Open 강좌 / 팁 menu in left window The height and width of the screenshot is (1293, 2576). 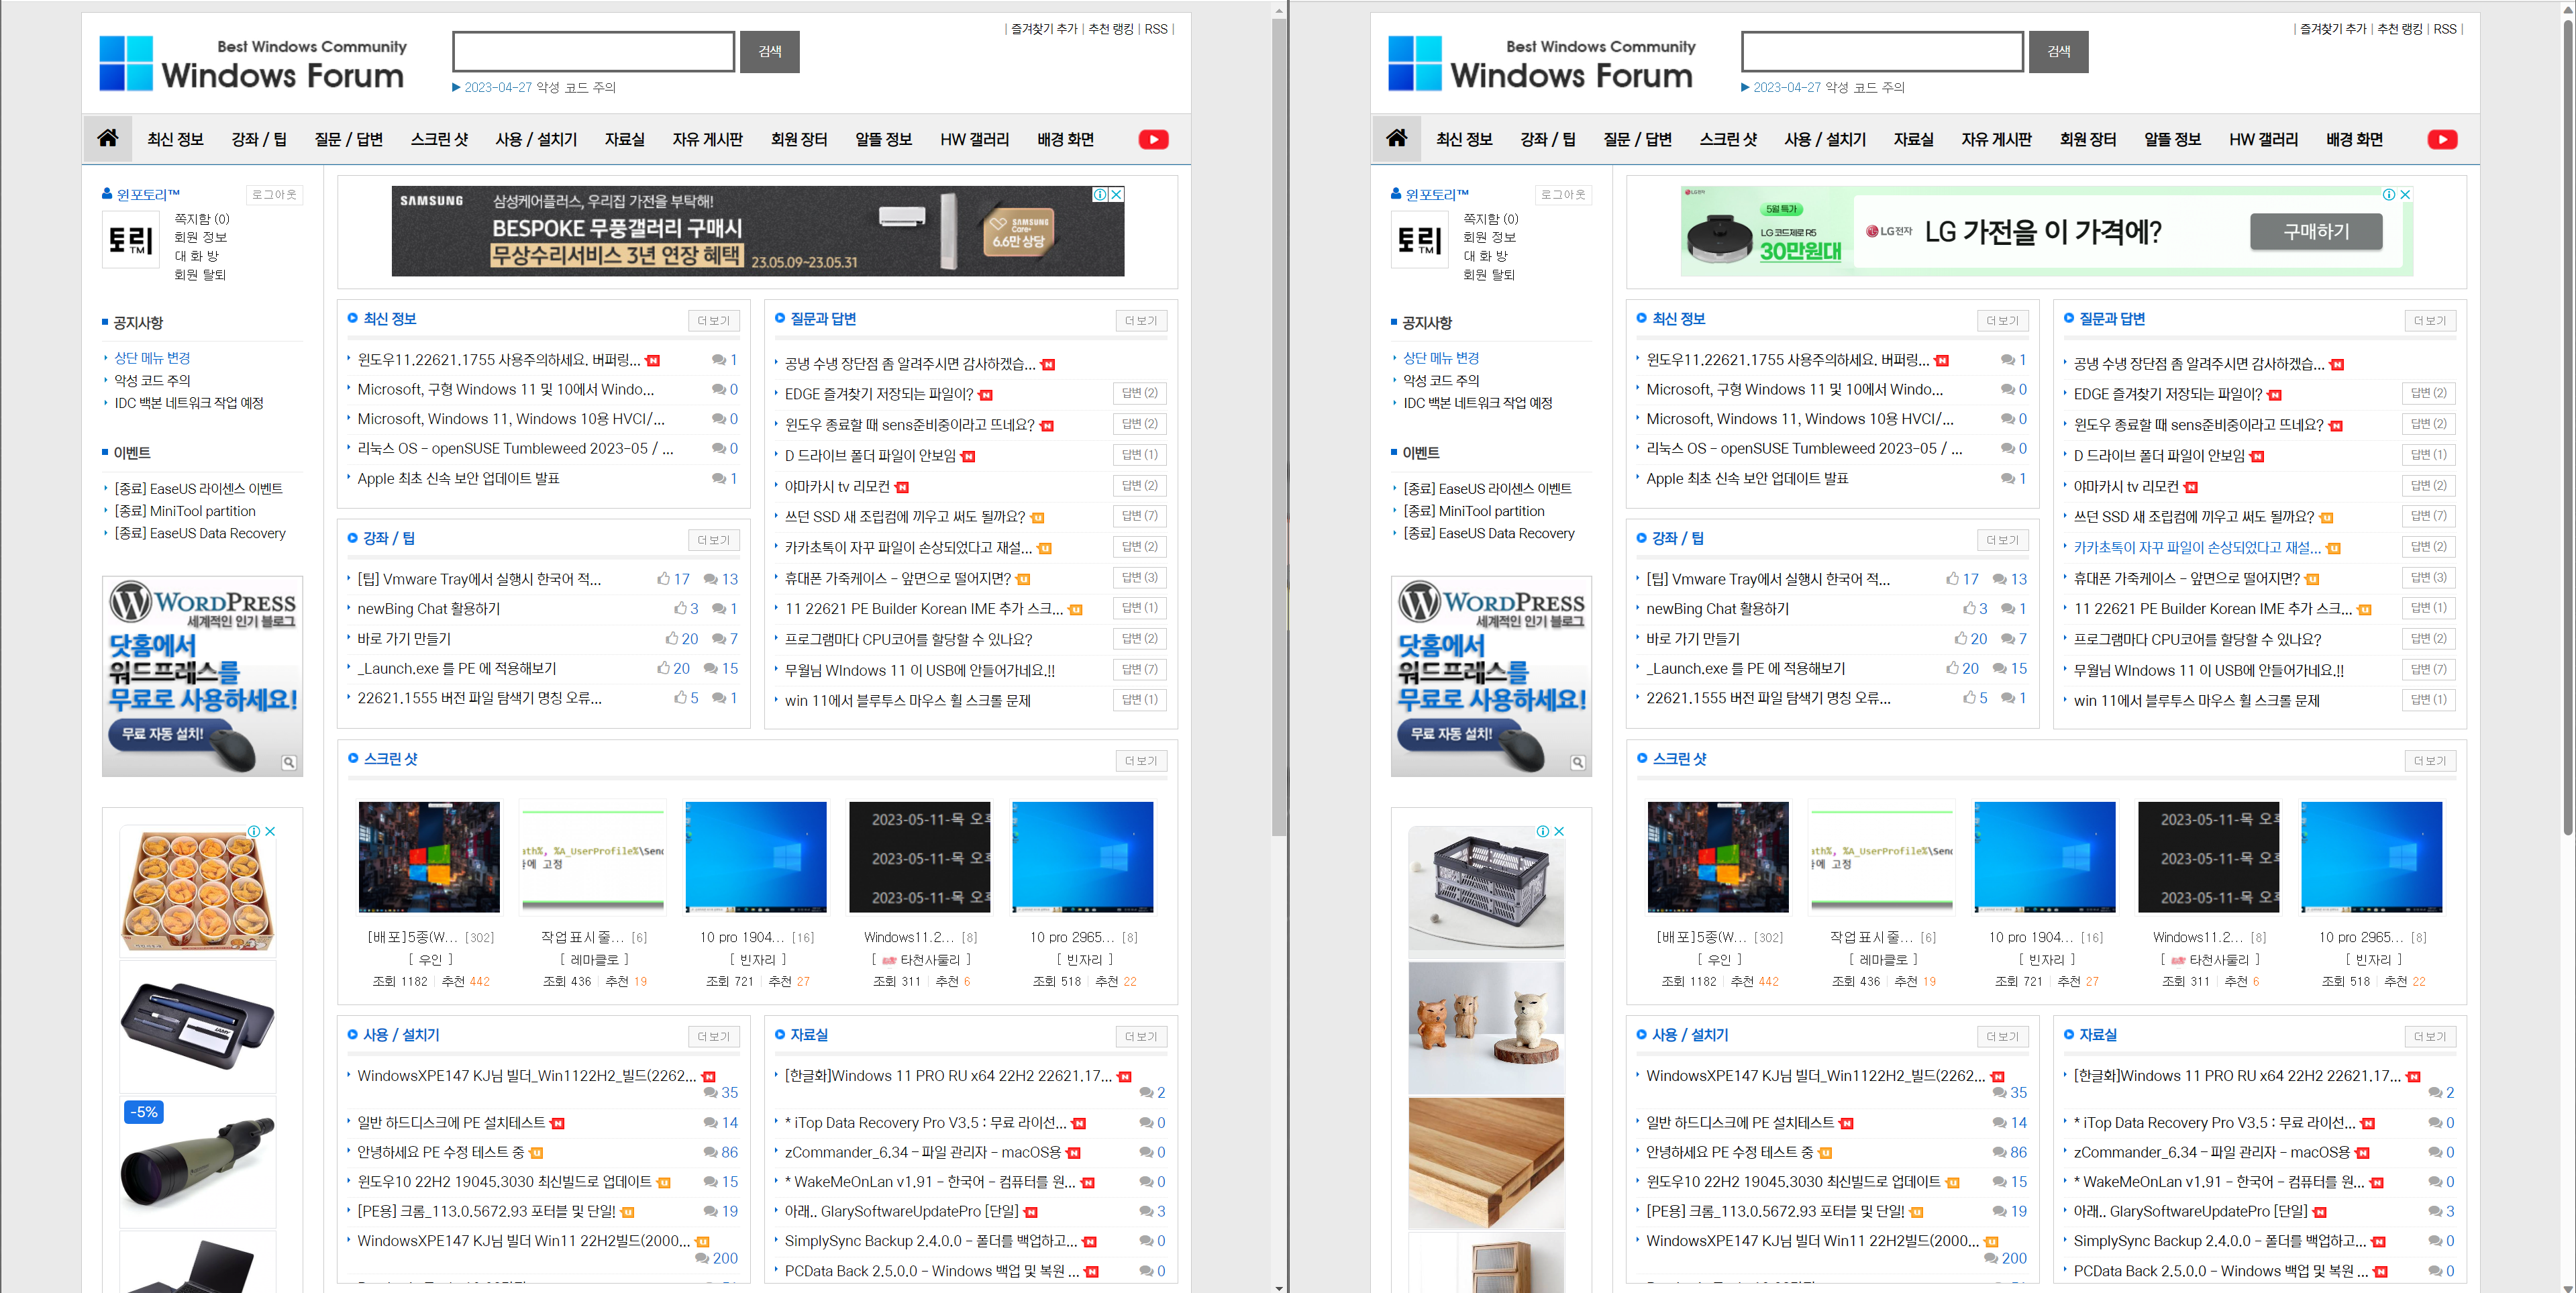coord(259,140)
